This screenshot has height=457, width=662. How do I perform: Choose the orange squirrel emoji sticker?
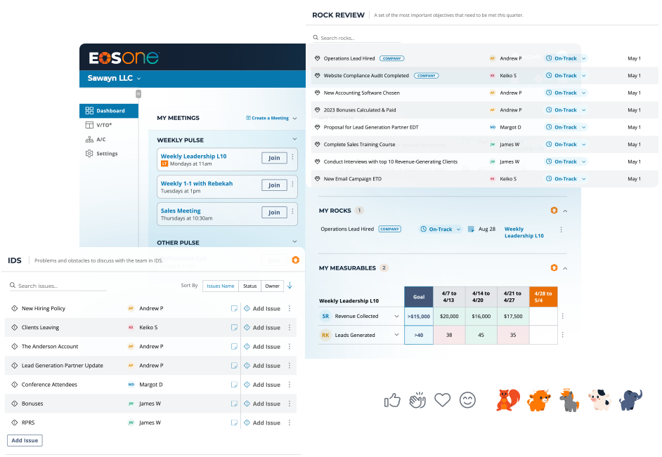point(508,399)
